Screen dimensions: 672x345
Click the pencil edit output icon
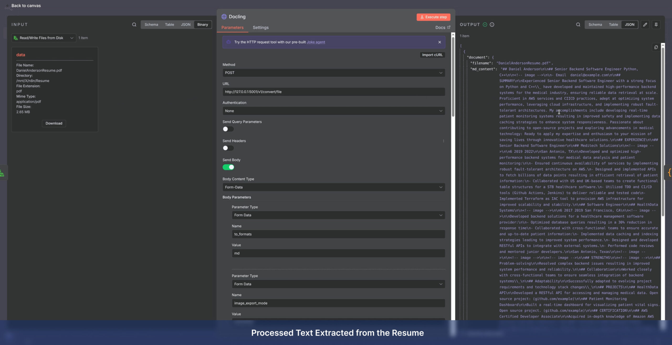[x=645, y=25]
